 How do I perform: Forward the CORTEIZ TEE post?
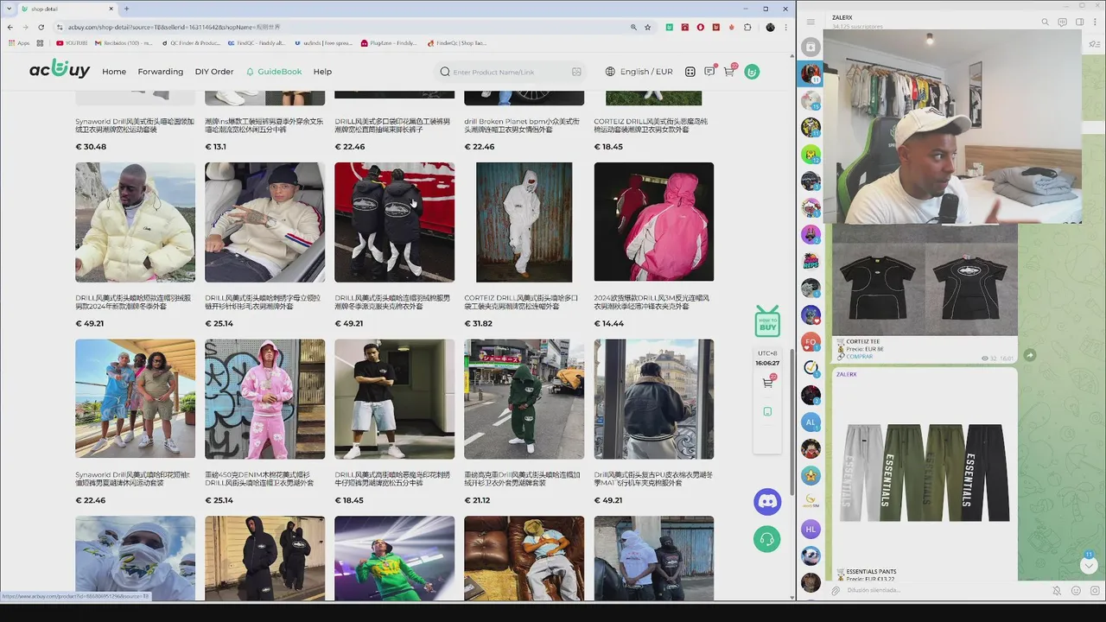pyautogui.click(x=1030, y=355)
